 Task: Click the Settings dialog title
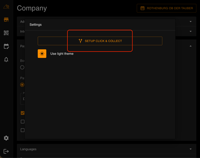pos(36,25)
